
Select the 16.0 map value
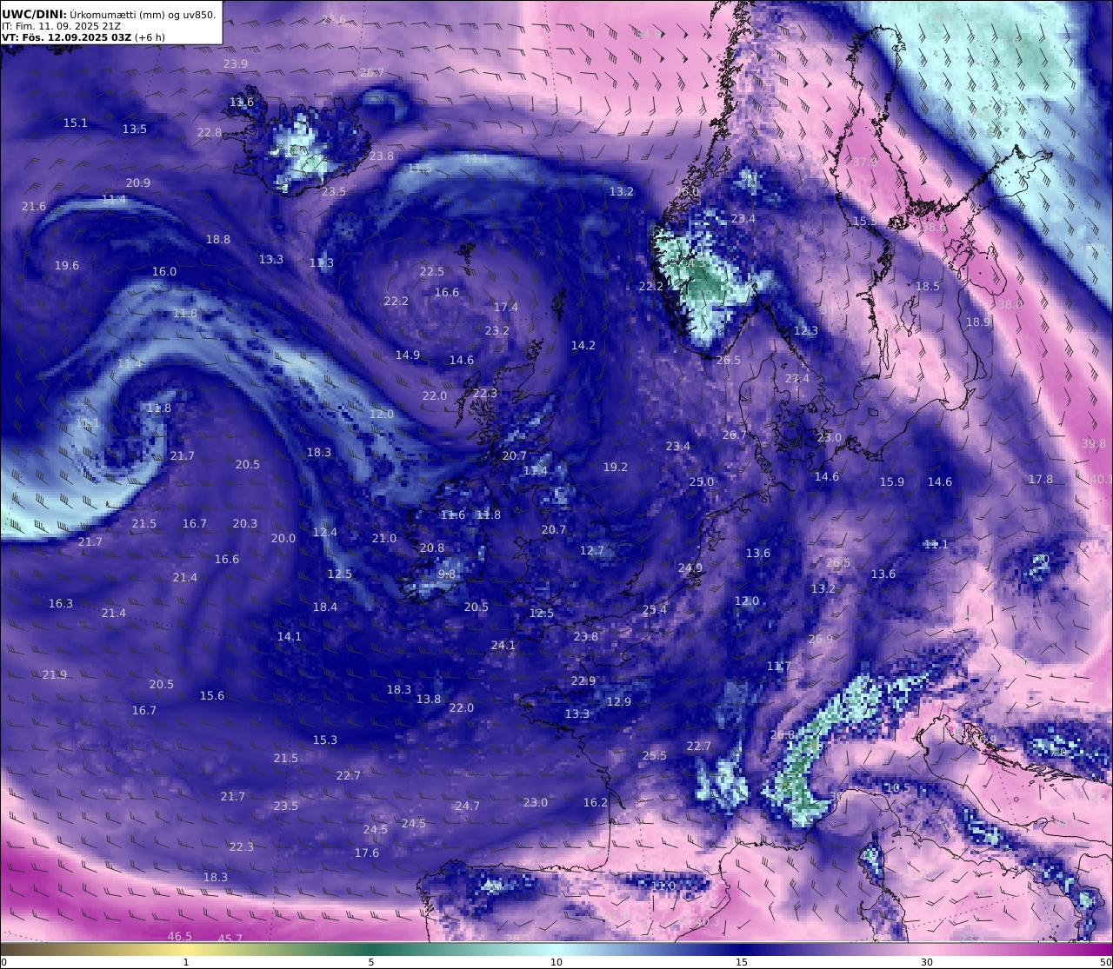coord(164,272)
